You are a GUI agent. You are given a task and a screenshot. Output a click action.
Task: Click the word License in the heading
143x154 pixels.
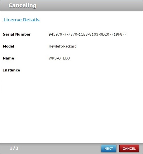[x=13, y=20]
